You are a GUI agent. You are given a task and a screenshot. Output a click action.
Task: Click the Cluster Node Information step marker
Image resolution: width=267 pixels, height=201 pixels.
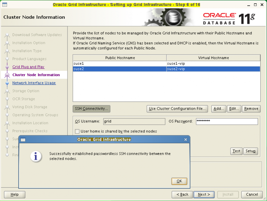pos(7,75)
